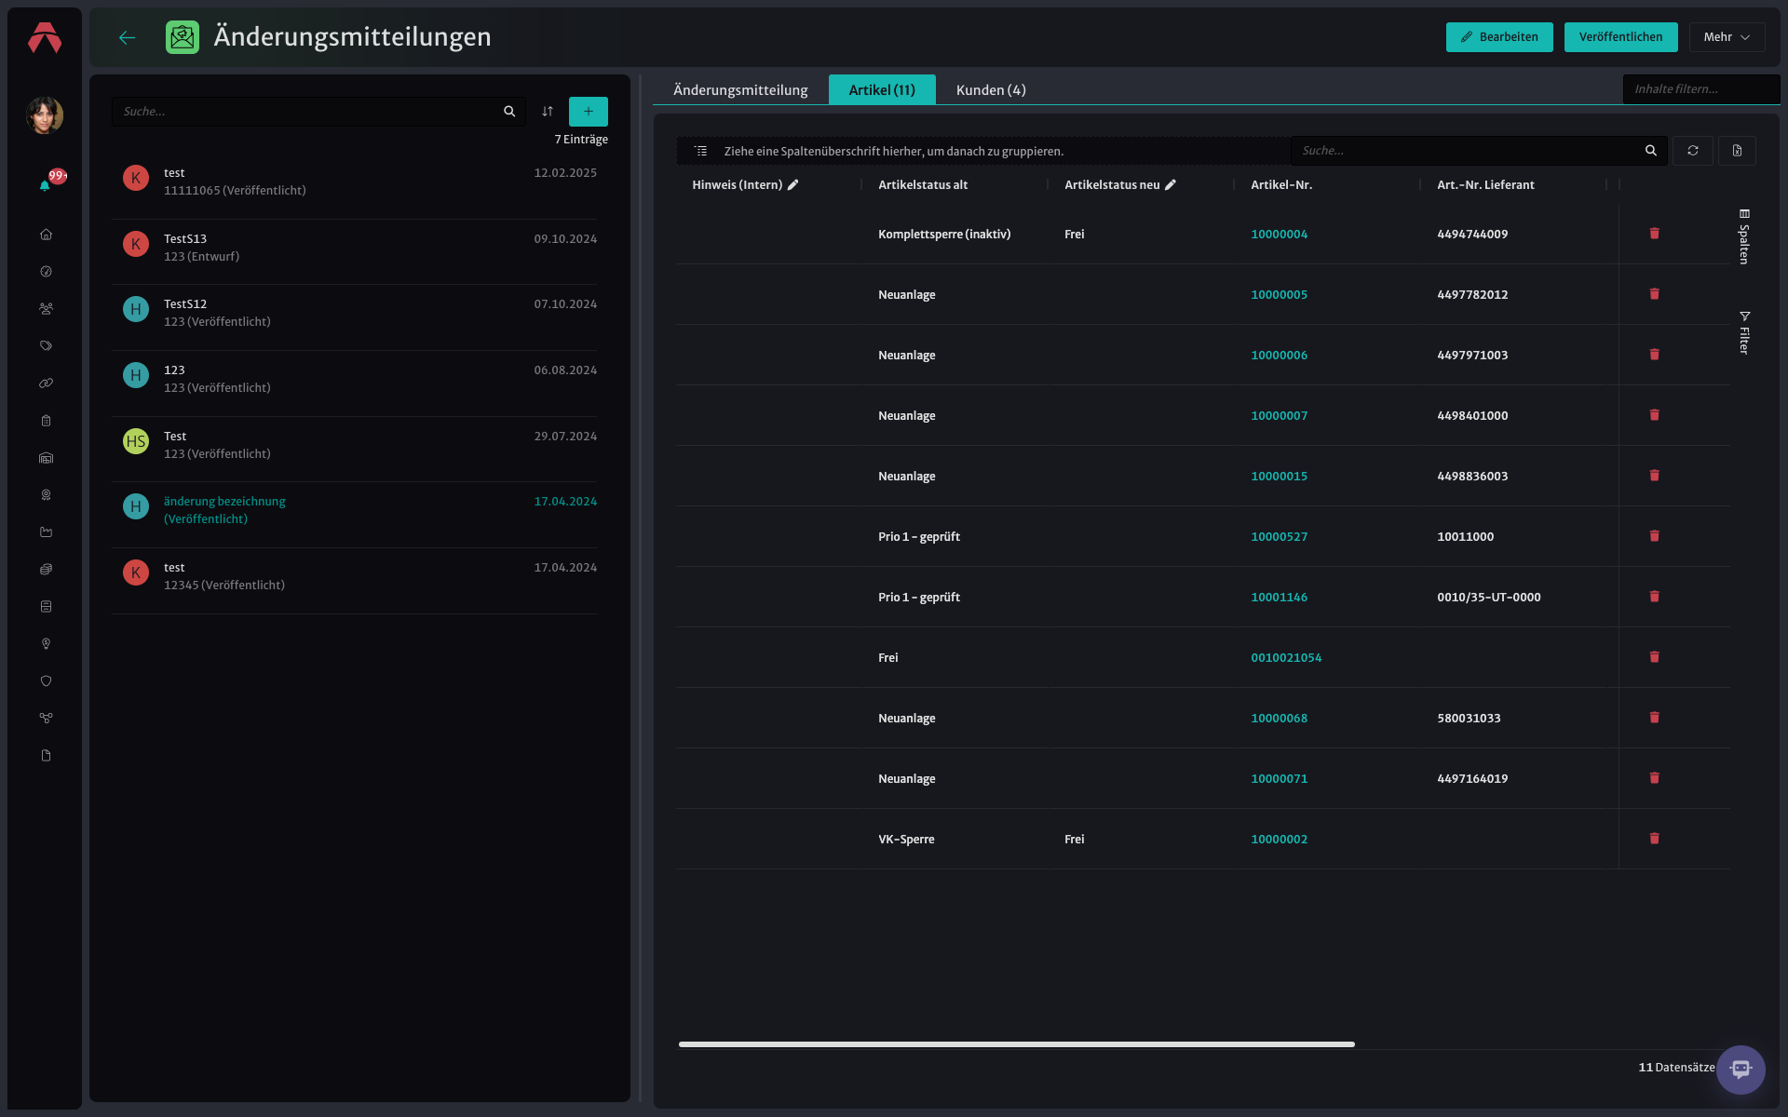Export the table with file icon

pyautogui.click(x=1737, y=151)
